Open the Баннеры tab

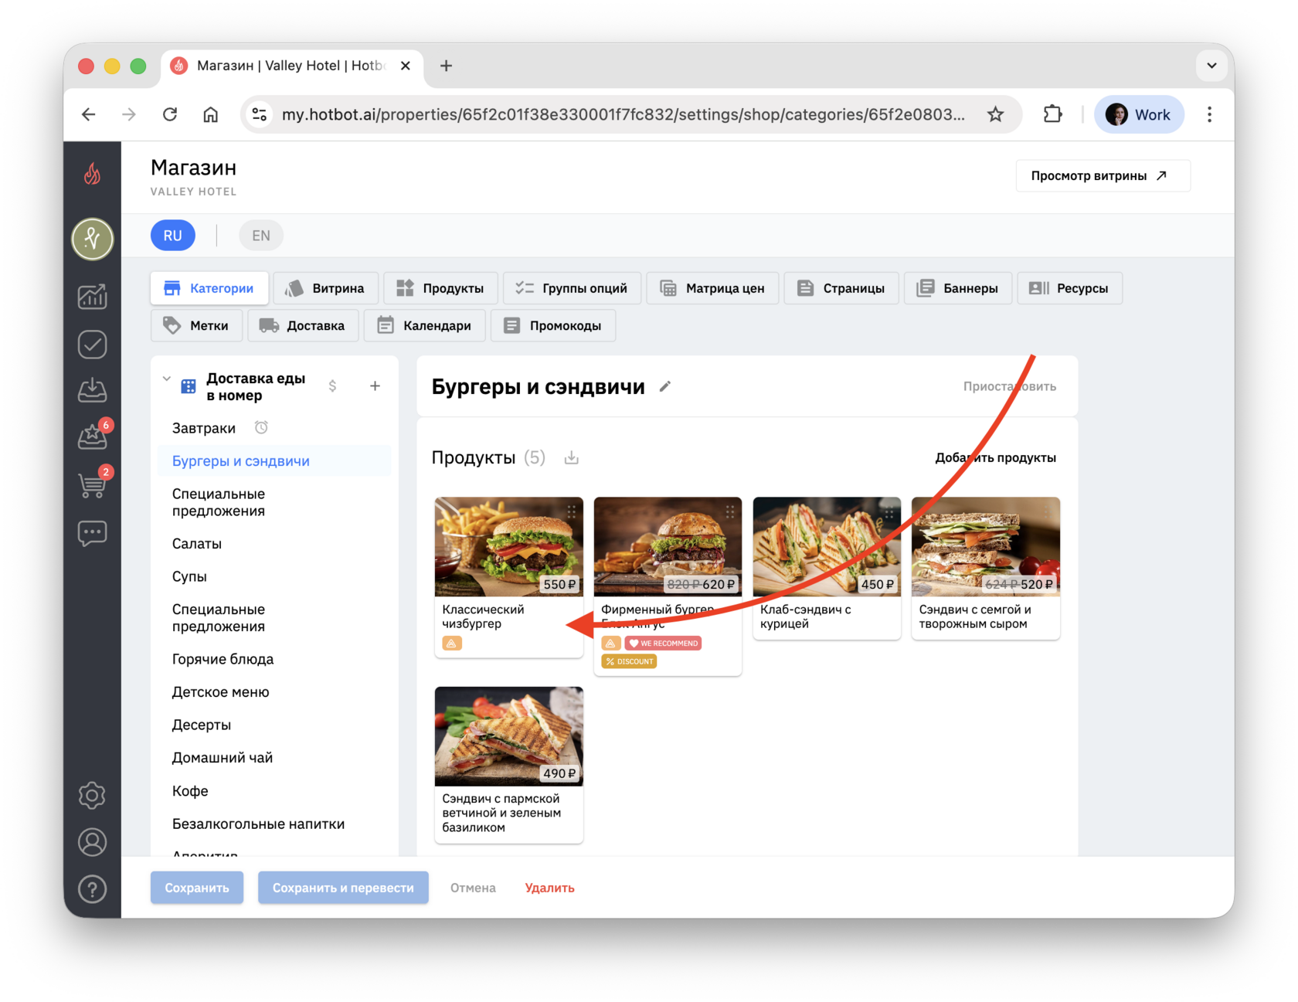click(x=958, y=288)
